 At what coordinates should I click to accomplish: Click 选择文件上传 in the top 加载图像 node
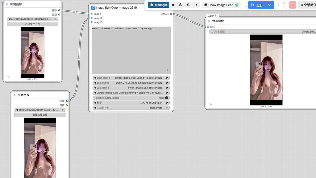[x=32, y=24]
